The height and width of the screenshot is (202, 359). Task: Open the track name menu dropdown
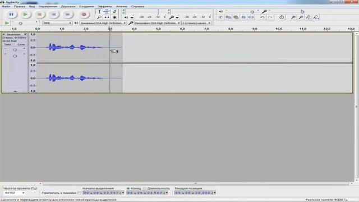click(25, 34)
